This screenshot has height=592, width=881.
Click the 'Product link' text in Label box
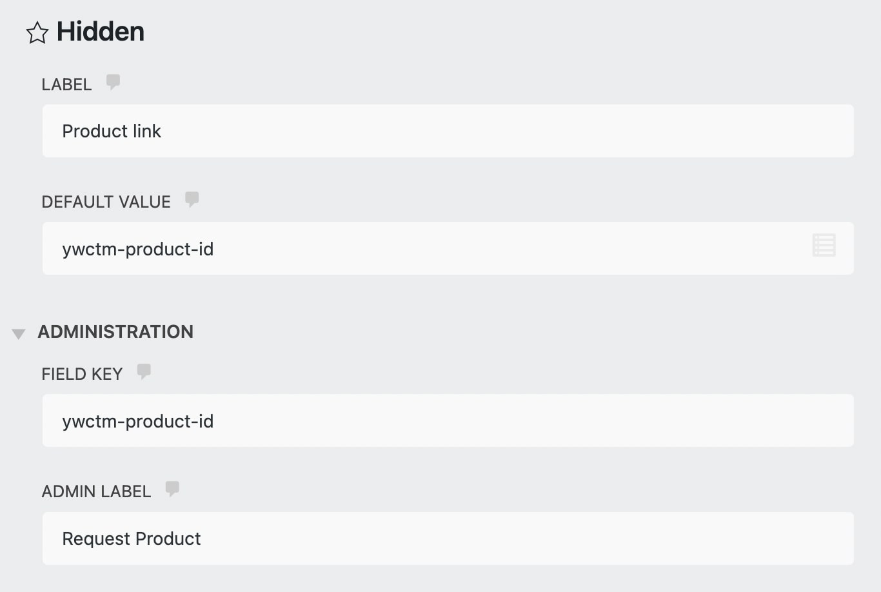tap(112, 131)
